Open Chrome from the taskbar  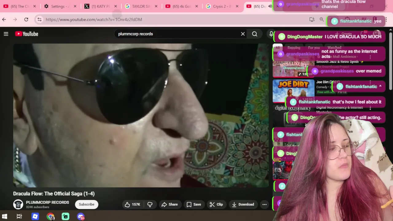tap(50, 216)
